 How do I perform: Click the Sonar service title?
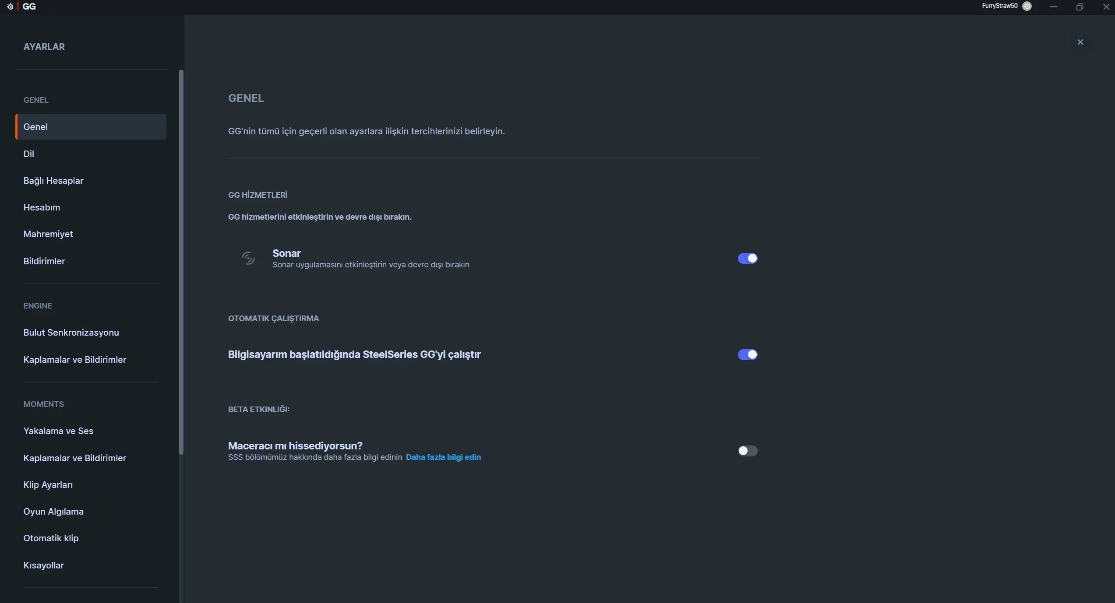click(x=286, y=253)
